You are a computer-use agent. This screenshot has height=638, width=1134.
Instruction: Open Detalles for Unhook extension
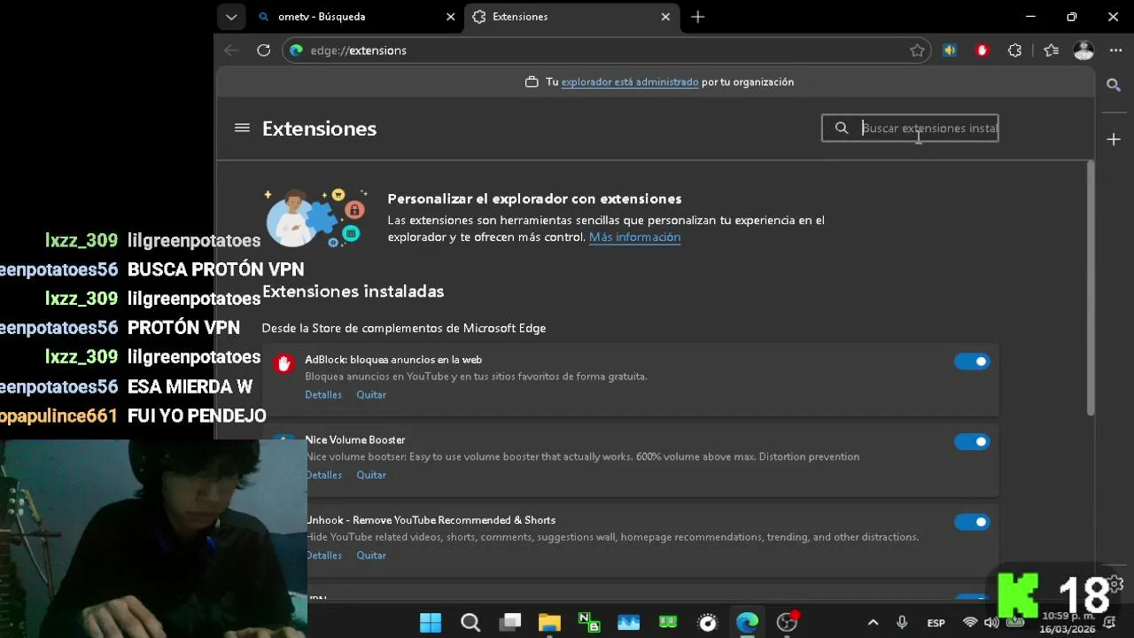point(325,556)
